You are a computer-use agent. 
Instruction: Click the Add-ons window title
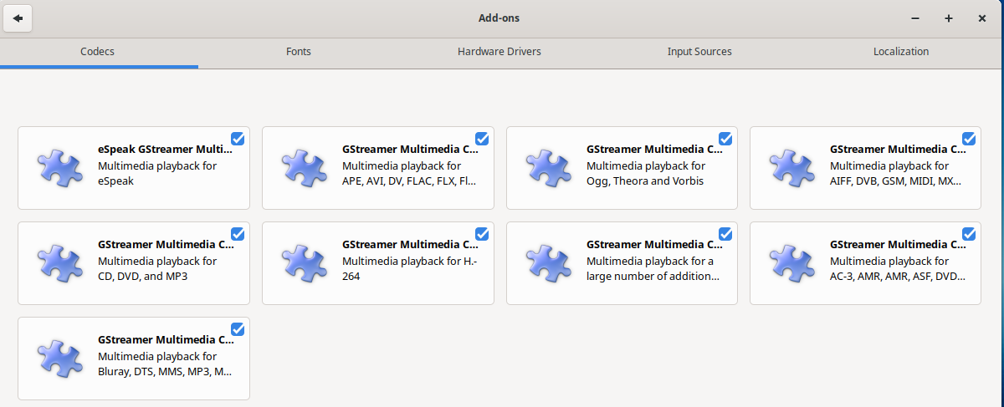499,18
